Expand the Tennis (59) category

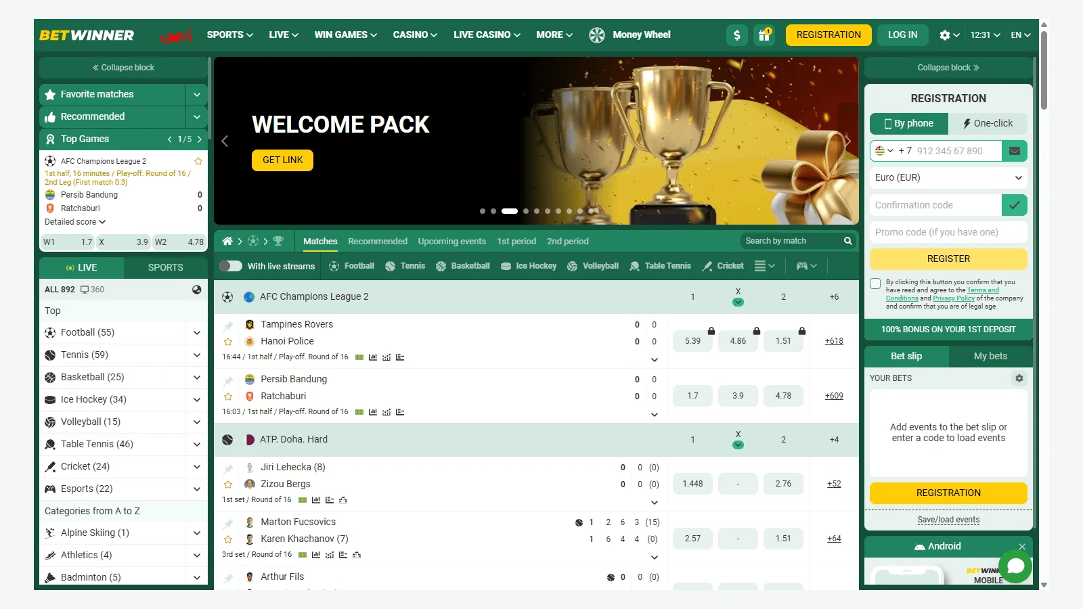196,355
